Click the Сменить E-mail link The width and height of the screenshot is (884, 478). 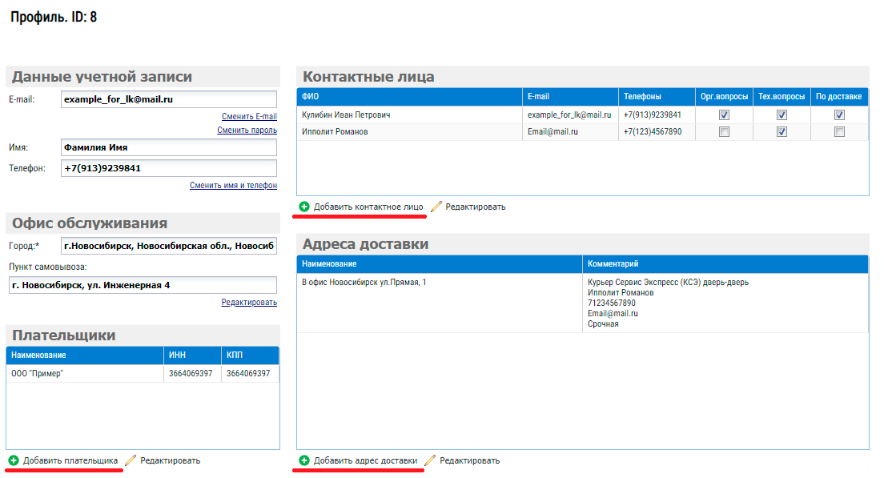pos(249,117)
